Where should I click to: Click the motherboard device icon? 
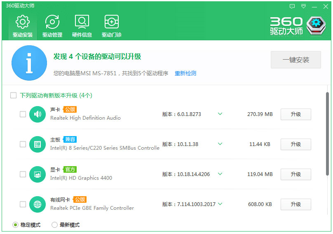(x=38, y=144)
